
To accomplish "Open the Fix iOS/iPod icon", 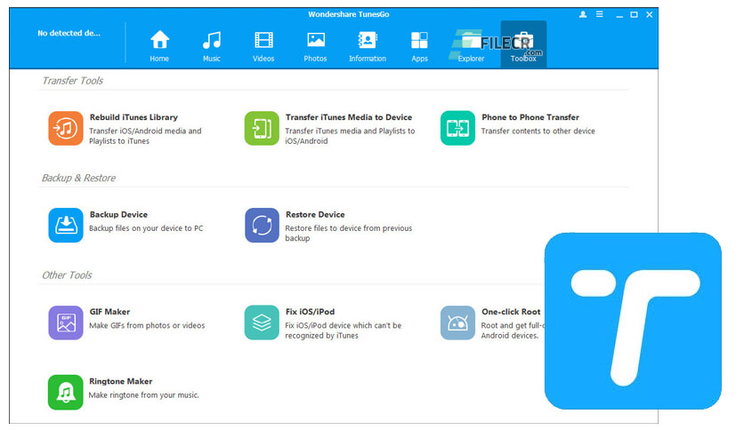I will [x=262, y=322].
